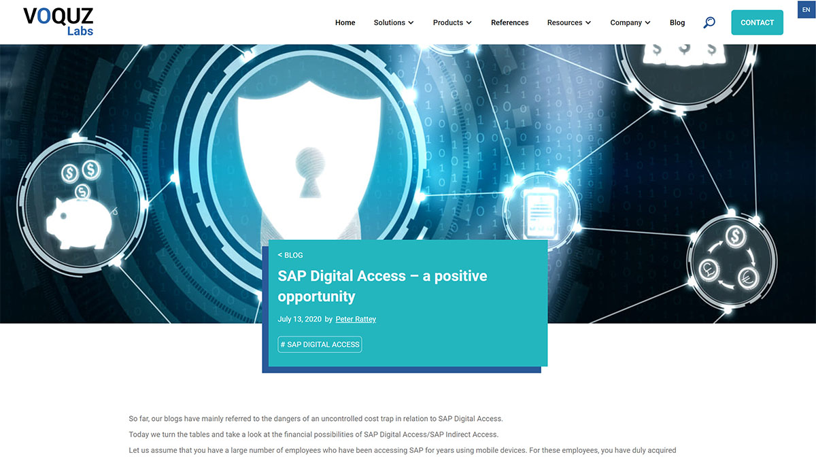Click the blog post title heading
Image resolution: width=816 pixels, height=459 pixels.
(x=382, y=286)
